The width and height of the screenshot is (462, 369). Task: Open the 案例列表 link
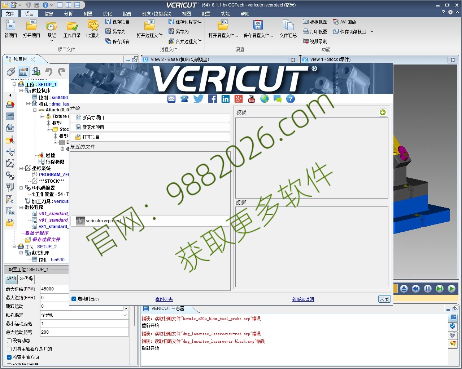(164, 299)
